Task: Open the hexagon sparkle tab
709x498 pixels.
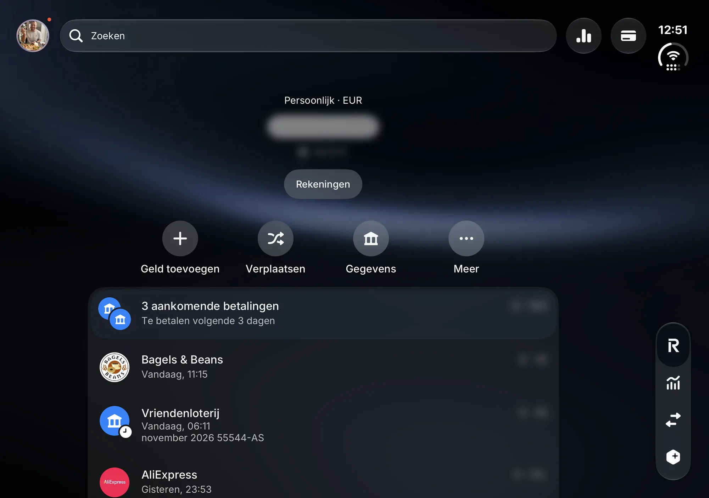Action: coord(673,457)
